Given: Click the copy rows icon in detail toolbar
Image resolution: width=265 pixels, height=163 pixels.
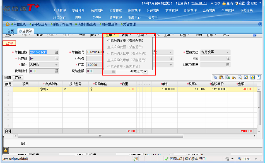Looking at the screenshot, I should (x=215, y=77).
